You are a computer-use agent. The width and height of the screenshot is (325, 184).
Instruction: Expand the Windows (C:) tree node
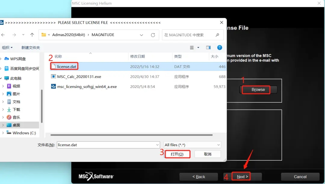(3, 133)
